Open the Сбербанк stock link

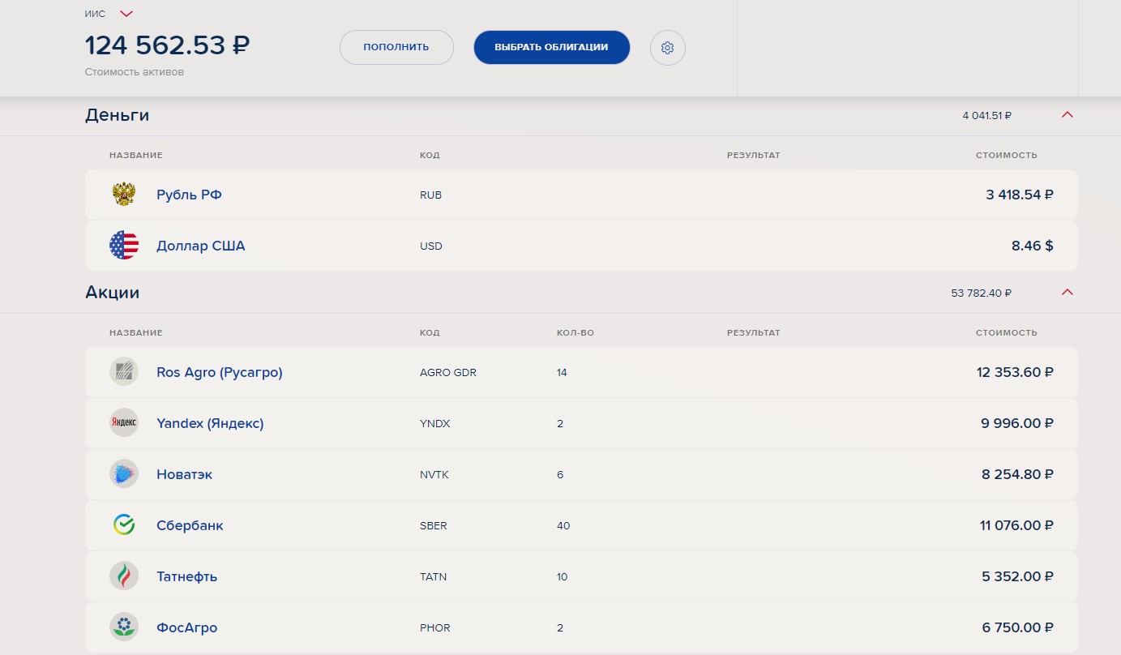tap(190, 525)
